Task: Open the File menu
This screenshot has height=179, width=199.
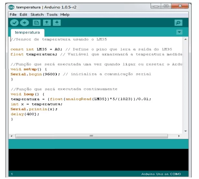Action: click(x=13, y=15)
